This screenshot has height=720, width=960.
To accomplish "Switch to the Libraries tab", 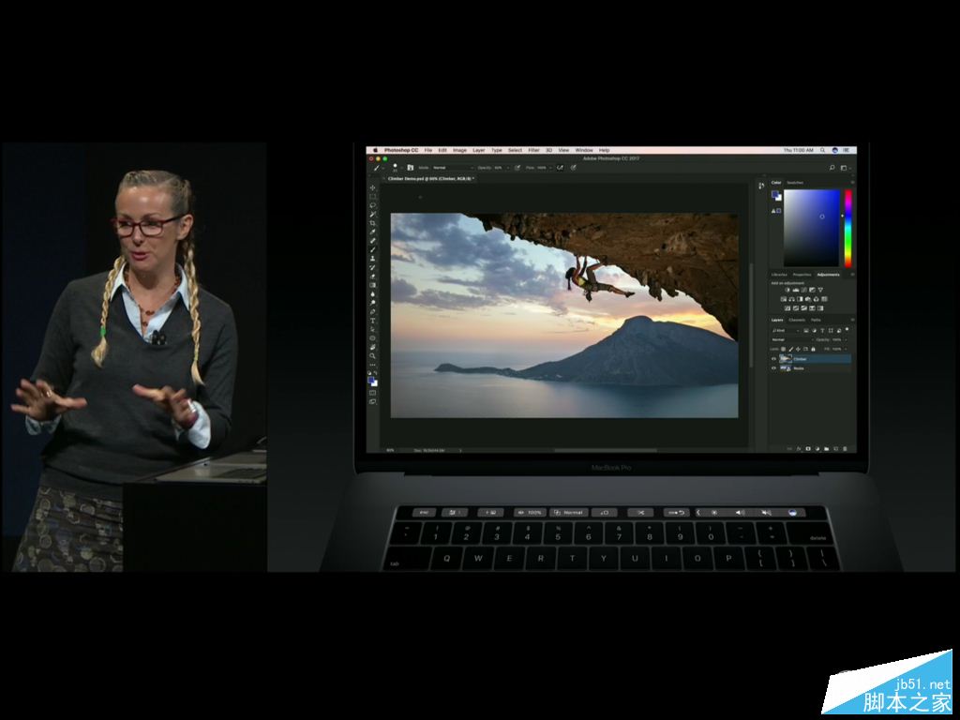I will coord(779,275).
